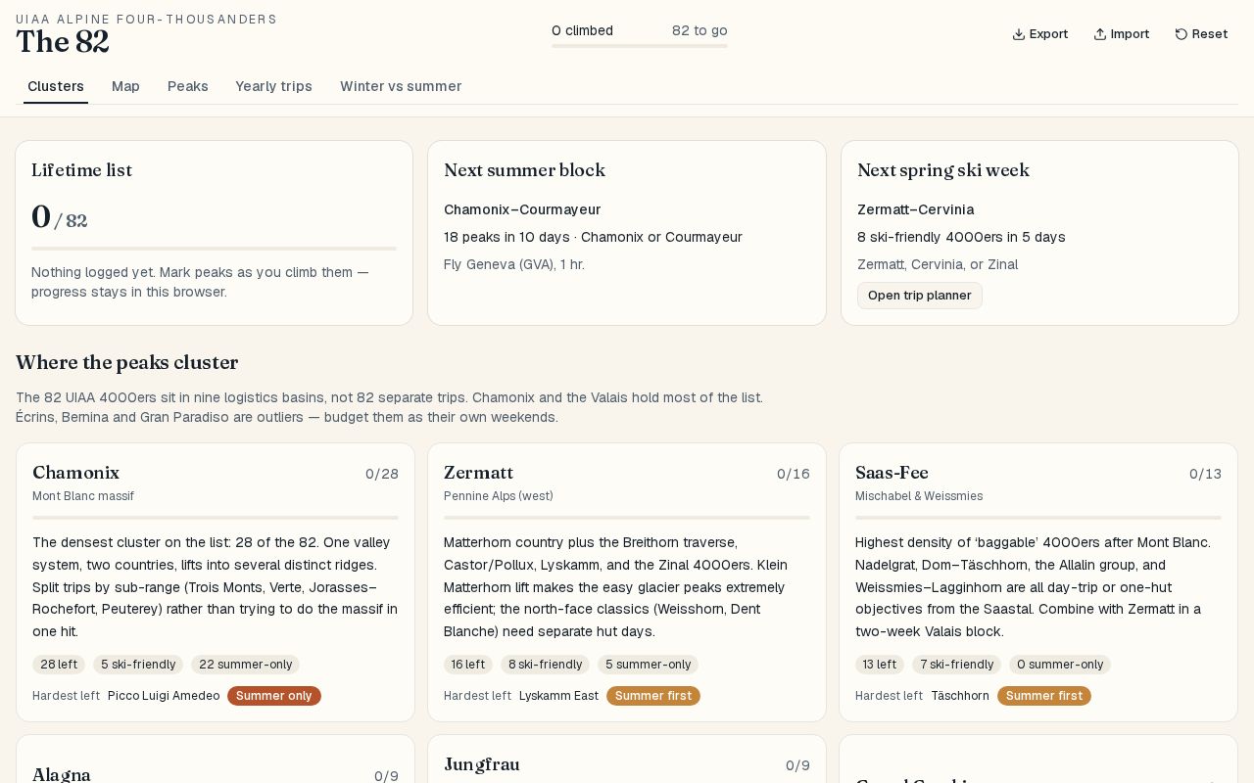Click the '16 left' chip in Zermatt
The image size is (1254, 783).
click(x=468, y=665)
